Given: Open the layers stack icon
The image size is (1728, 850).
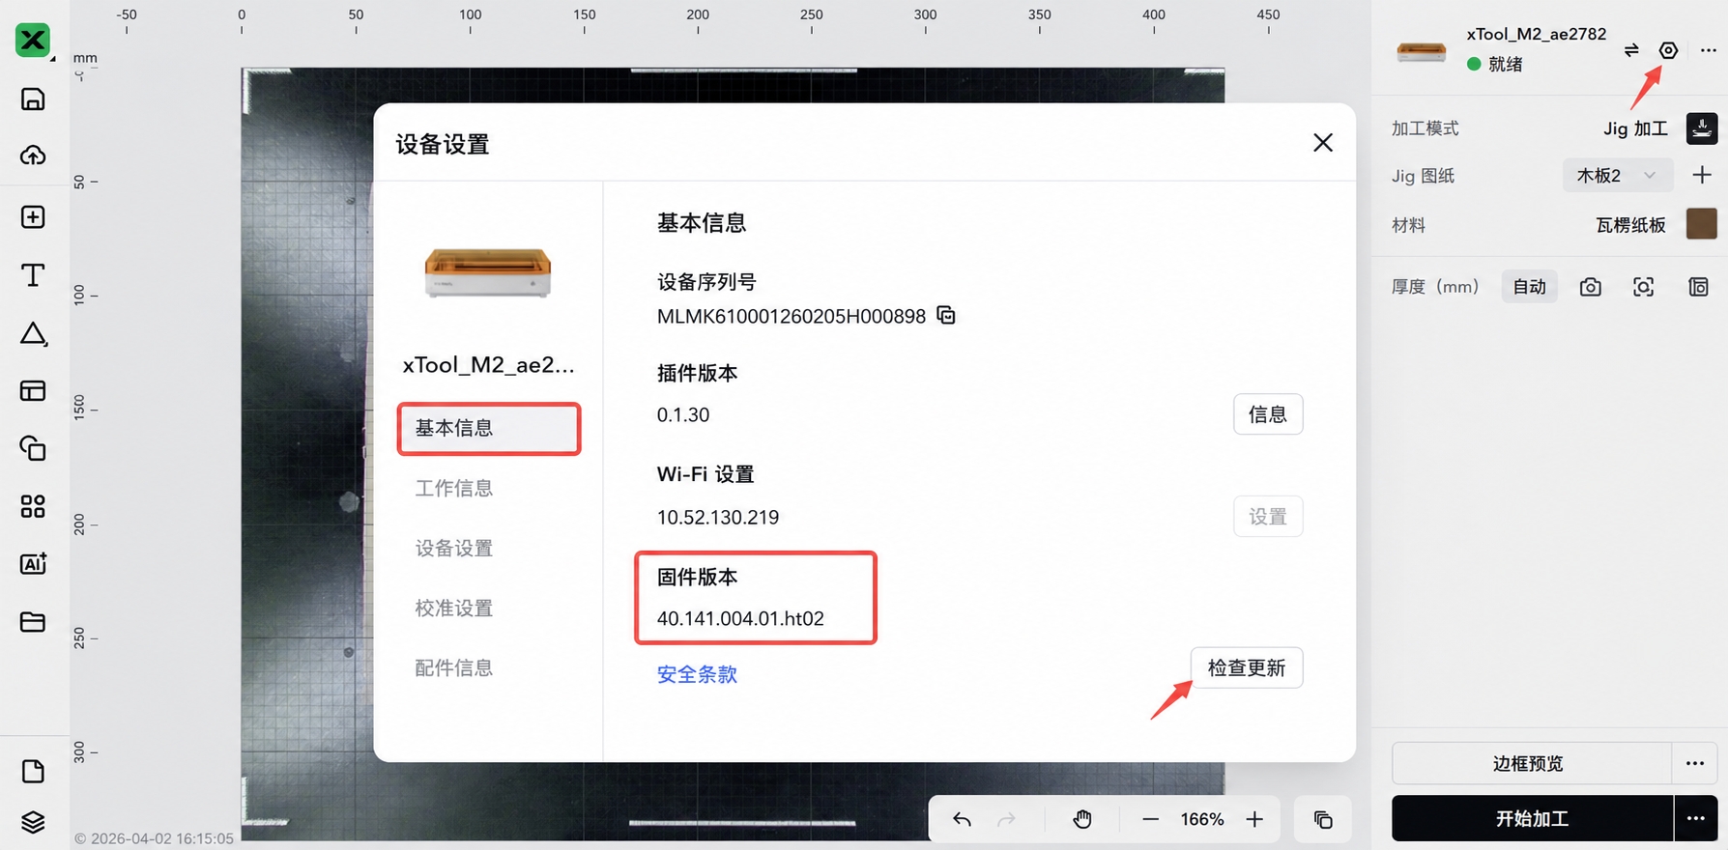Looking at the screenshot, I should [33, 822].
